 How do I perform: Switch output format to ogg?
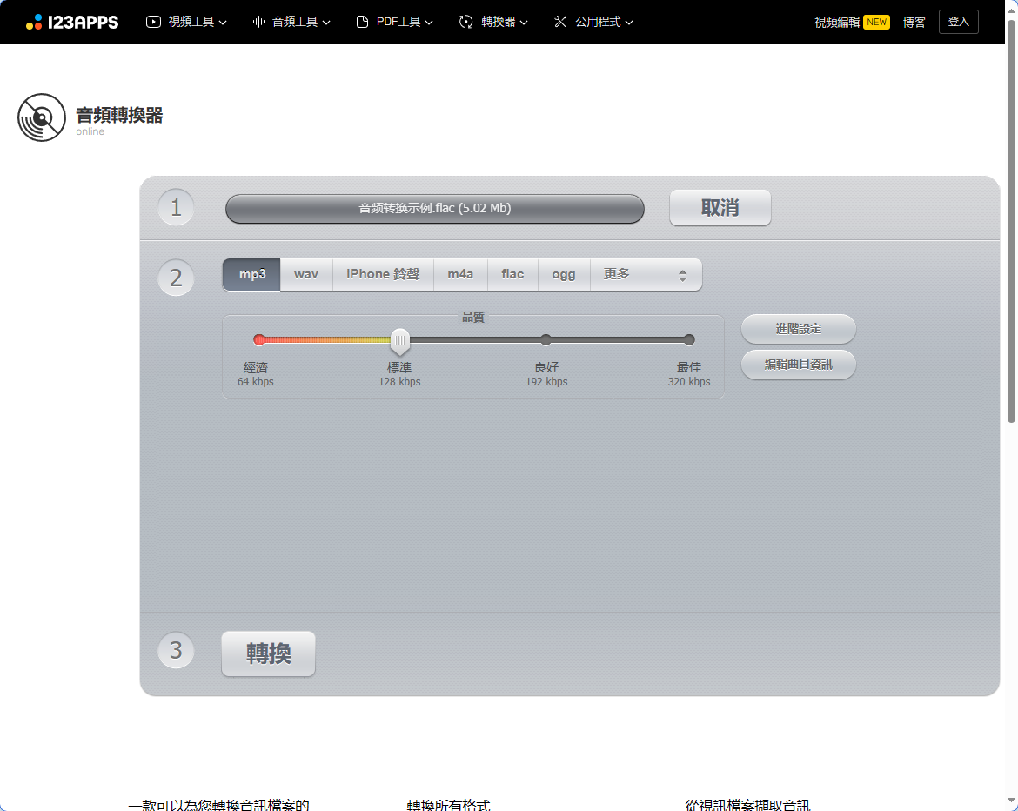(563, 274)
